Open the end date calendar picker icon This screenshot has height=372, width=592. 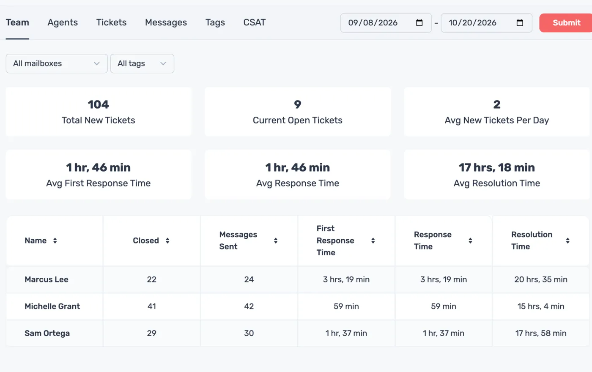click(520, 23)
